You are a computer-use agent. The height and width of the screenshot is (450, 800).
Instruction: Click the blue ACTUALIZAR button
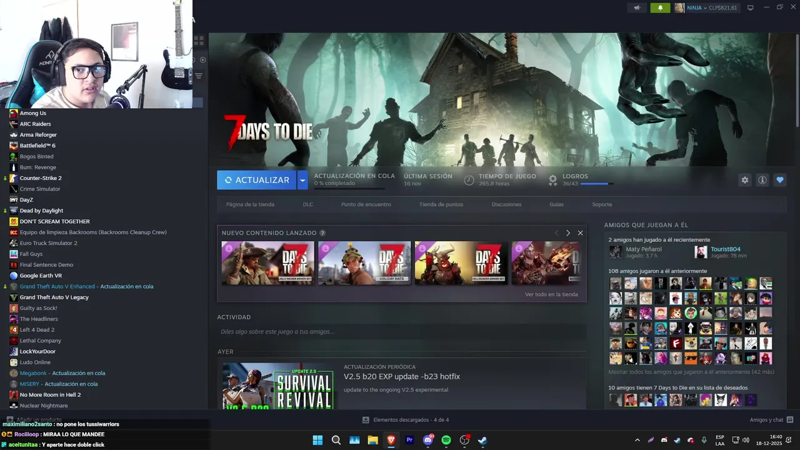click(x=256, y=180)
